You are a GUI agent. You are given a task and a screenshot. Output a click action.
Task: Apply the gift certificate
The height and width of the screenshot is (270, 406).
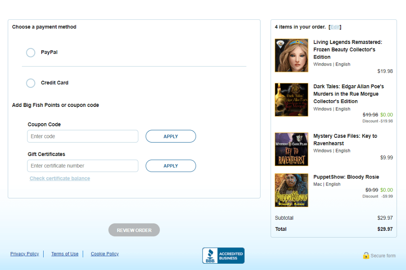pyautogui.click(x=170, y=166)
